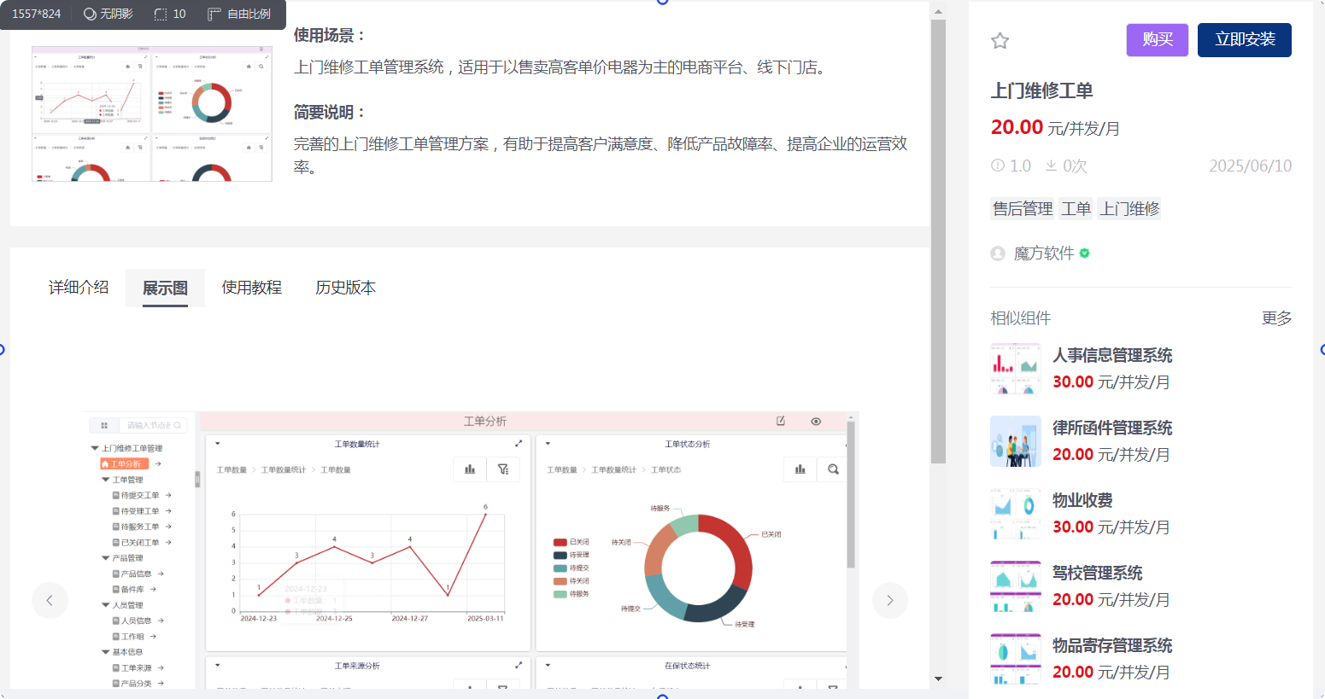Collapse the 人员管理 tree group
The width and height of the screenshot is (1325, 699).
pos(106,604)
